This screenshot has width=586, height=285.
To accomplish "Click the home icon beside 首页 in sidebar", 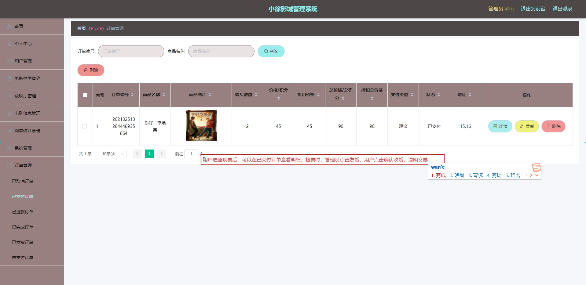I will 9,27.
